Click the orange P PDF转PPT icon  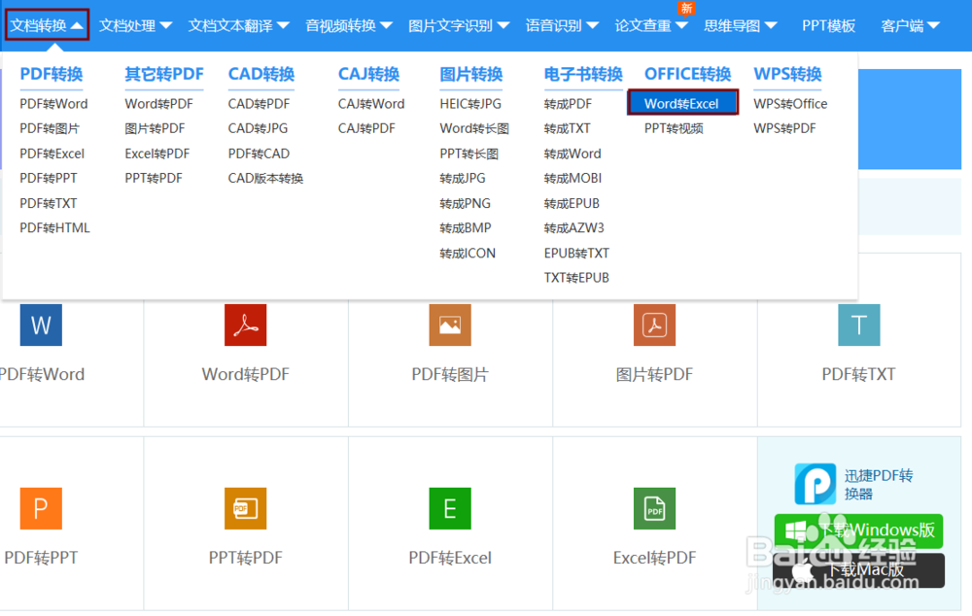41,508
